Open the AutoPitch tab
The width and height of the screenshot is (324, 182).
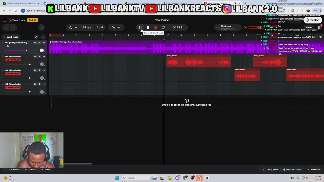pos(13,170)
